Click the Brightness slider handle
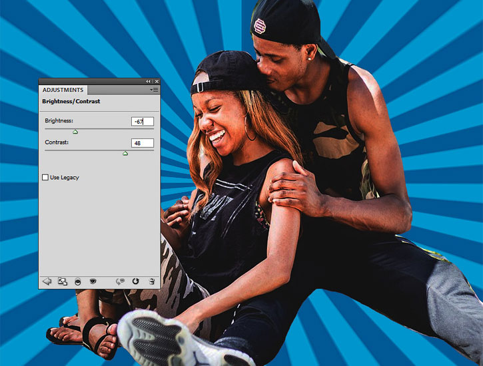The image size is (483, 366). click(x=75, y=132)
